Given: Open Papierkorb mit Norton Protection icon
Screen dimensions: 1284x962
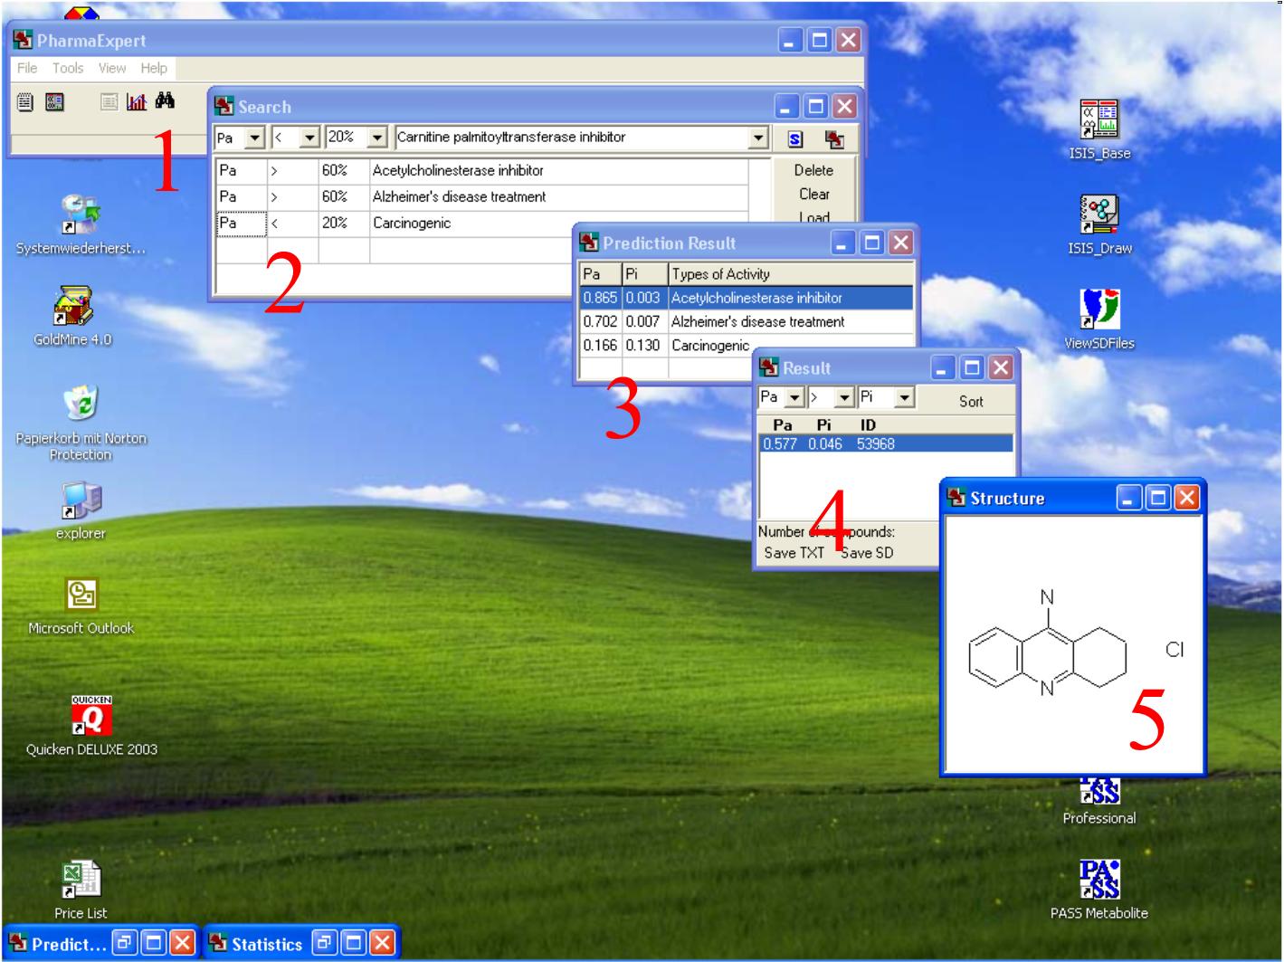Looking at the screenshot, I should coord(81,423).
